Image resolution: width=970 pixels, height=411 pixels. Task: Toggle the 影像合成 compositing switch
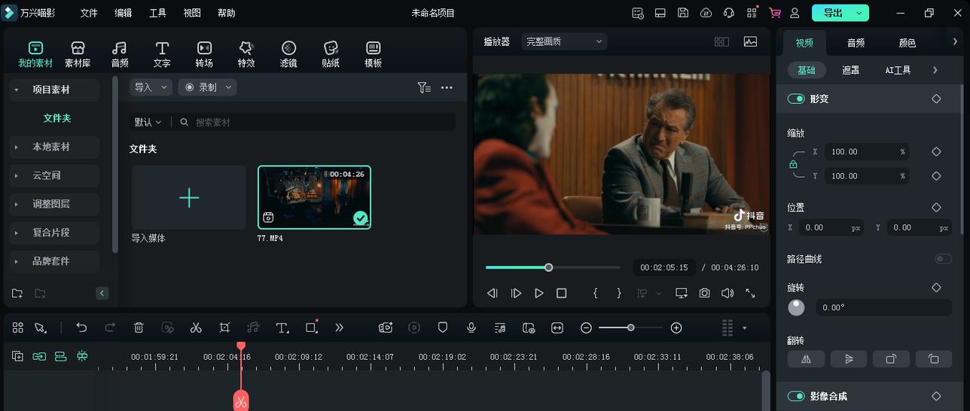tap(796, 396)
